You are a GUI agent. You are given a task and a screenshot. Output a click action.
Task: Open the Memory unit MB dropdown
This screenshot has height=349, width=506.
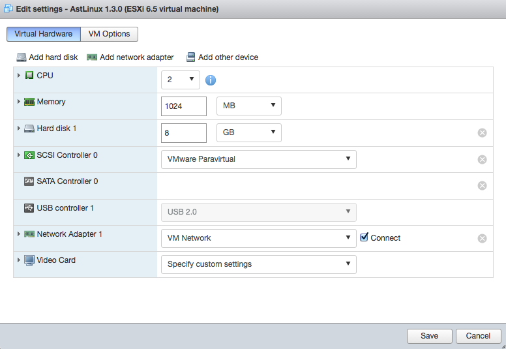click(249, 106)
